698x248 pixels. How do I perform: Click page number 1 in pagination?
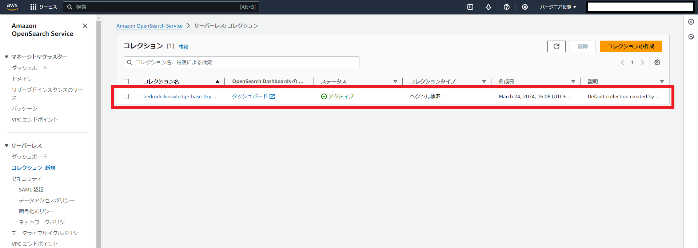[x=633, y=62]
